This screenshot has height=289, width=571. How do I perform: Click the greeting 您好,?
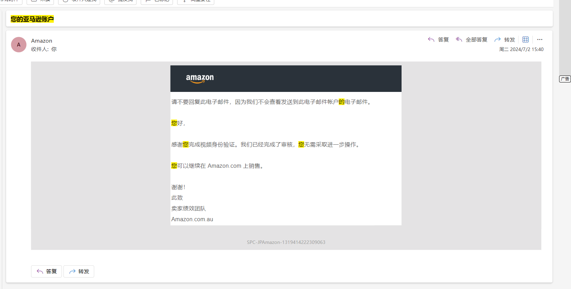pos(178,123)
